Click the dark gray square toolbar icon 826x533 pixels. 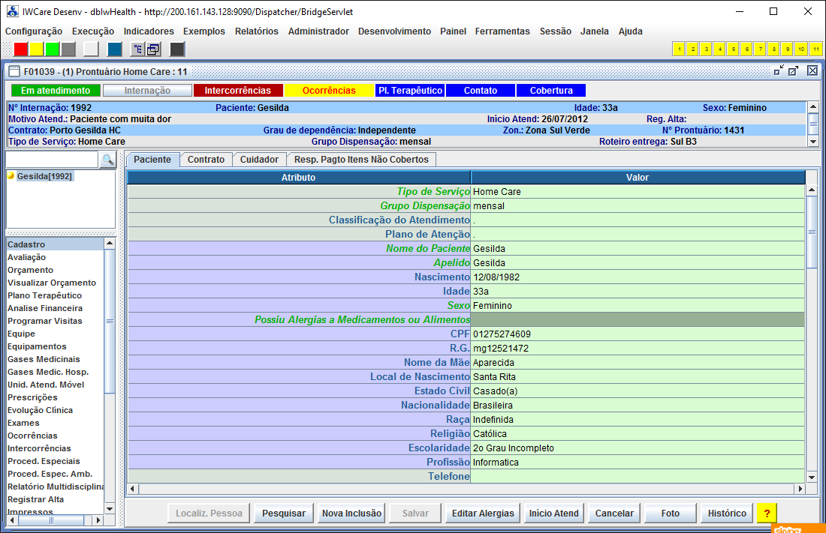click(177, 49)
